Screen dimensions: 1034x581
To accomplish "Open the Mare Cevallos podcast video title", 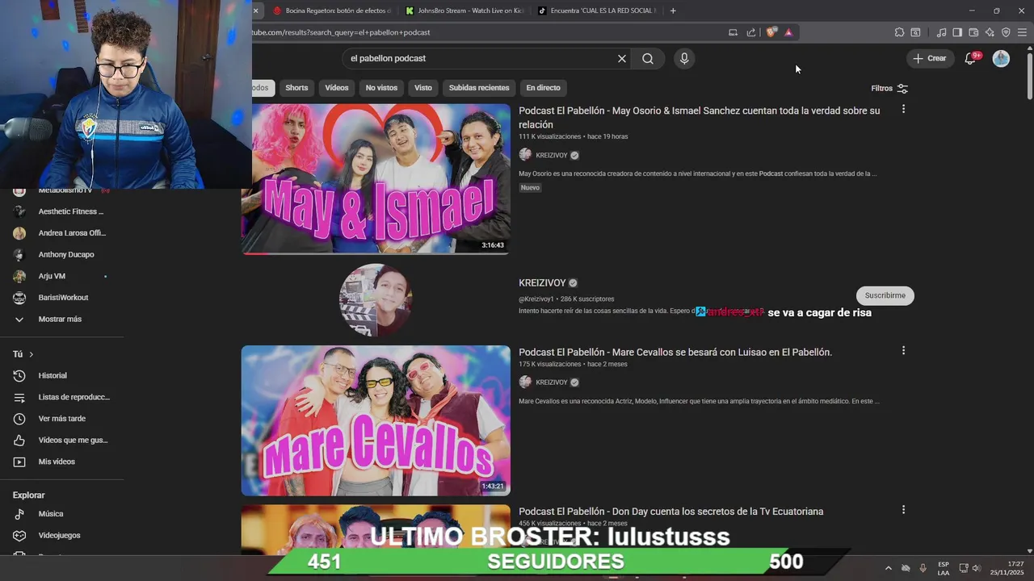I will click(675, 352).
